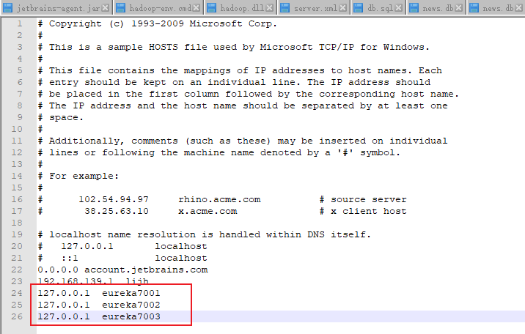Click the 'localhost name resolution' comment line
Screen dimensions: 525x334
205,234
